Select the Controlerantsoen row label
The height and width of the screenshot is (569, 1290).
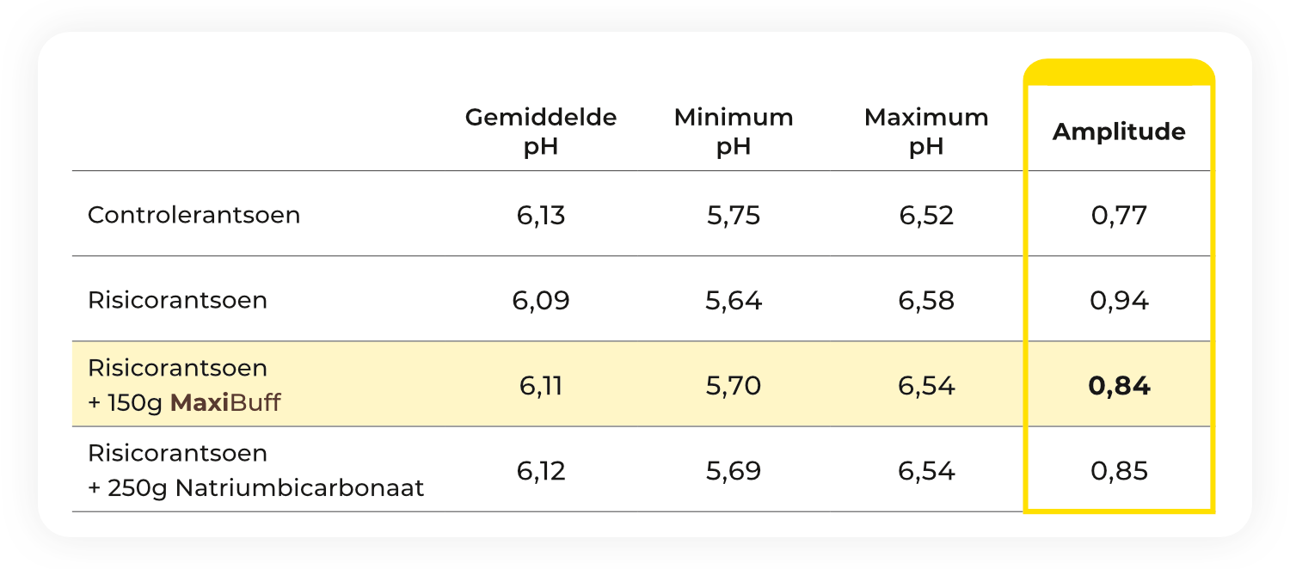pyautogui.click(x=194, y=214)
